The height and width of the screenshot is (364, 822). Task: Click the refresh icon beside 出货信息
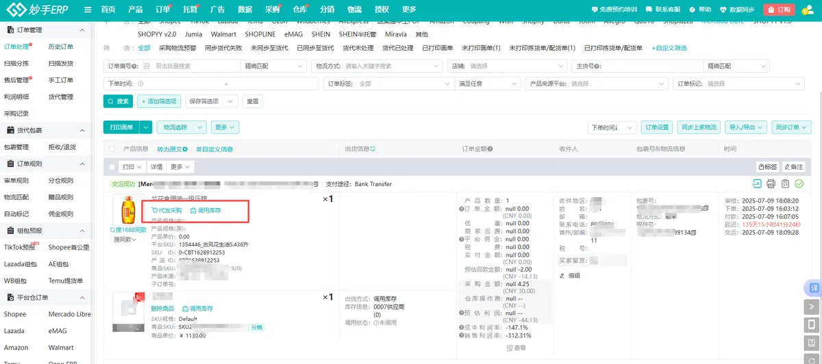(373, 148)
